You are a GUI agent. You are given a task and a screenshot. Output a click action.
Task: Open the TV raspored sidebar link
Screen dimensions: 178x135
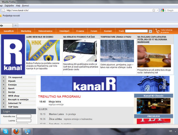pos(15,77)
